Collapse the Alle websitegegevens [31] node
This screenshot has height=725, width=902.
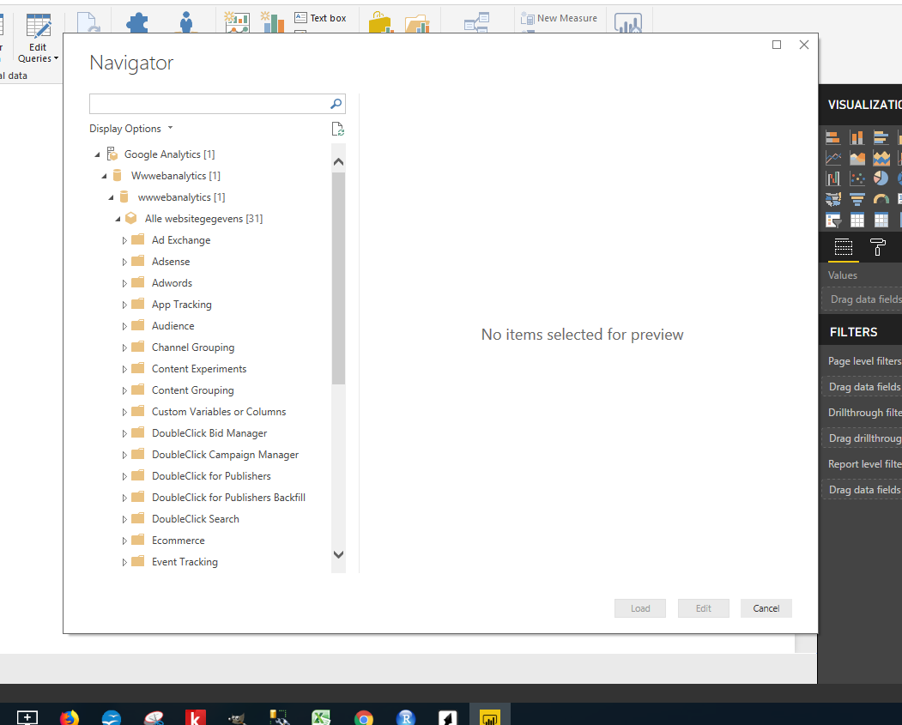[x=118, y=219]
